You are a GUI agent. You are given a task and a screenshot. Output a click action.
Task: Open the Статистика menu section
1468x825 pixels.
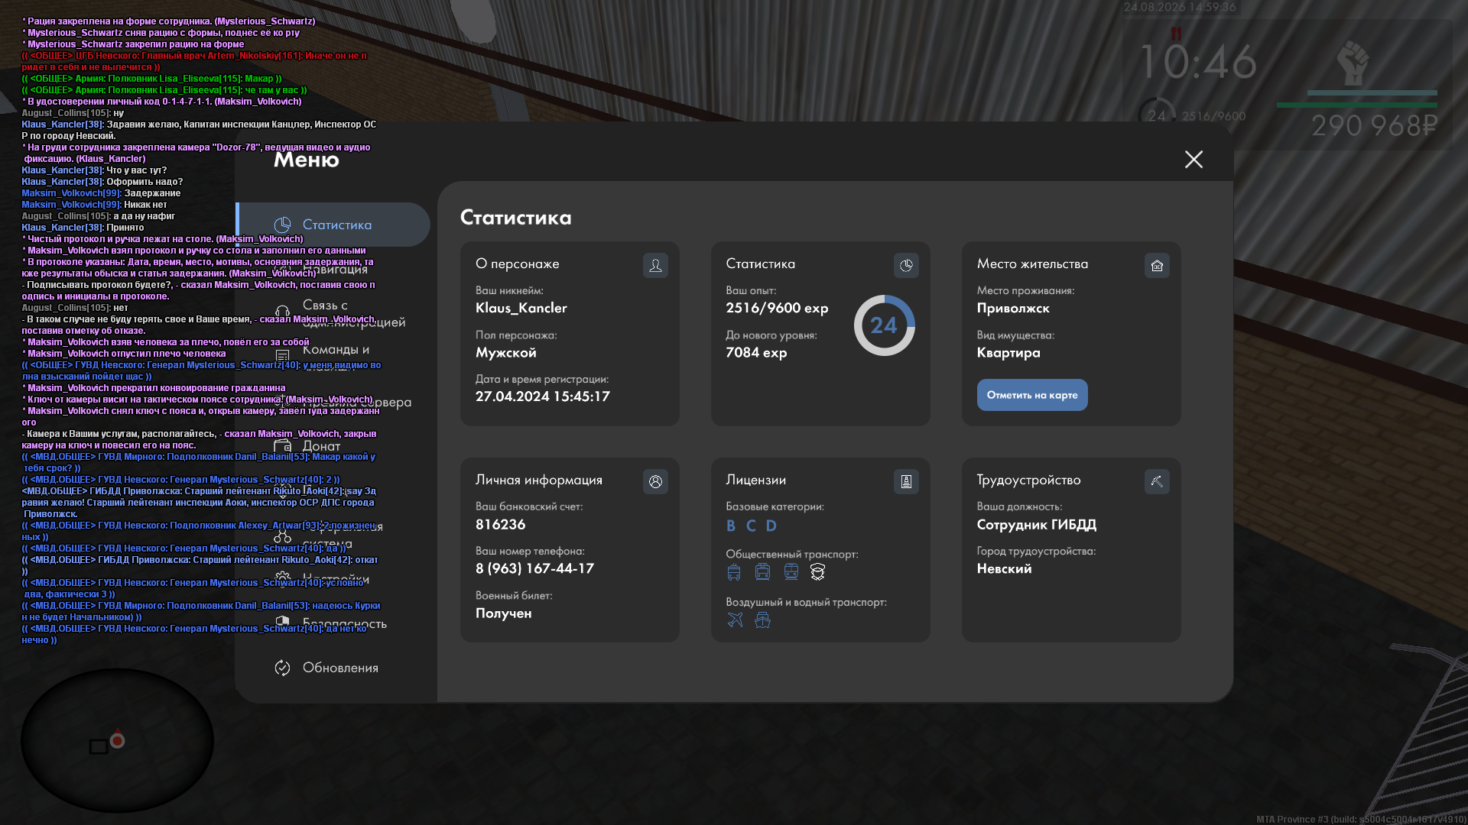334,225
